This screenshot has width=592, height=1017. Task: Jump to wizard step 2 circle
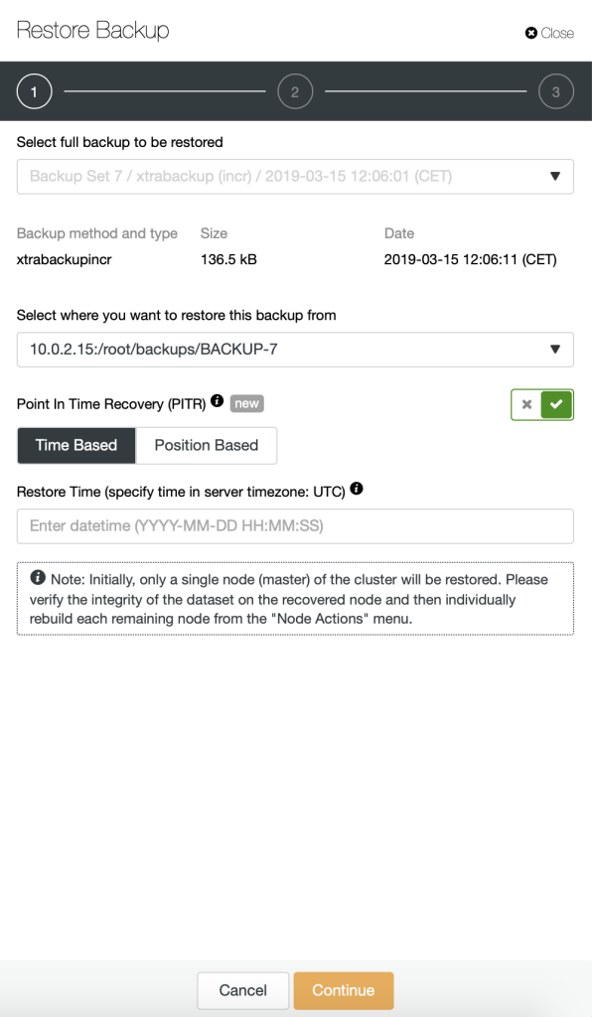click(295, 91)
